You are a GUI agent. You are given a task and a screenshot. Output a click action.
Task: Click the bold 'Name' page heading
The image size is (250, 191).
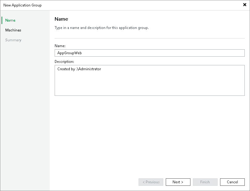tap(61, 19)
